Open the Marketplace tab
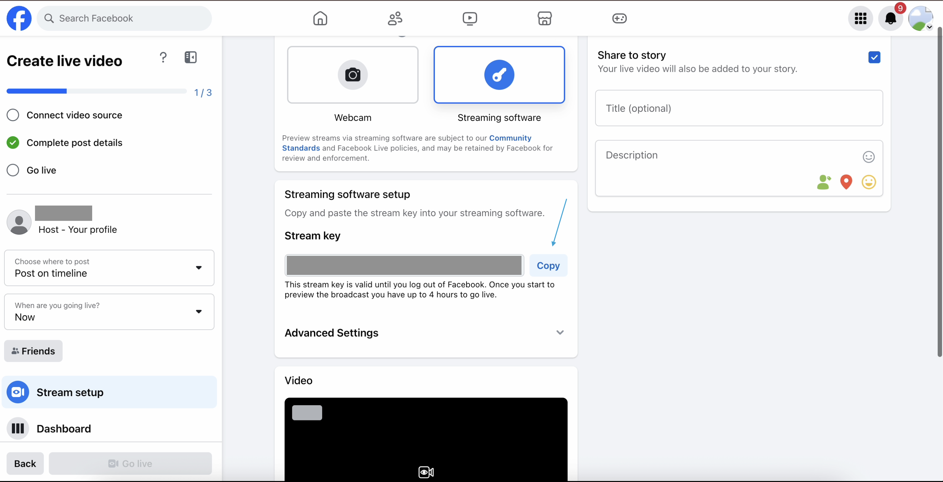This screenshot has width=943, height=482. click(x=544, y=18)
